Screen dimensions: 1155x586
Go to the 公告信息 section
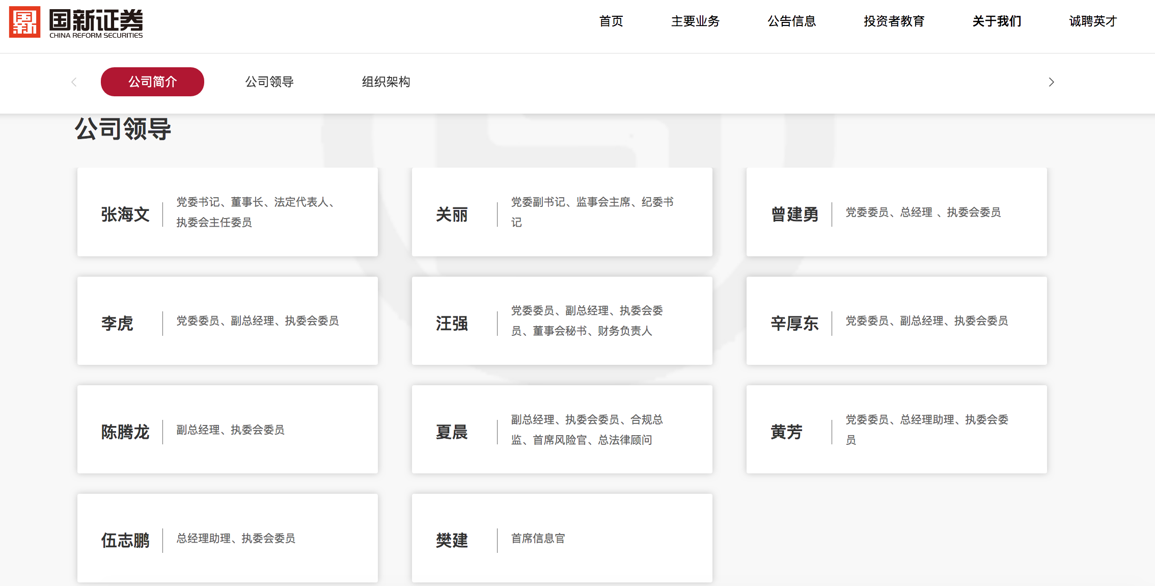791,21
